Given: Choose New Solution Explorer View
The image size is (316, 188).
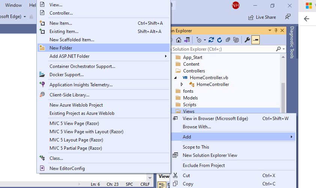Looking at the screenshot, I should tap(233, 155).
